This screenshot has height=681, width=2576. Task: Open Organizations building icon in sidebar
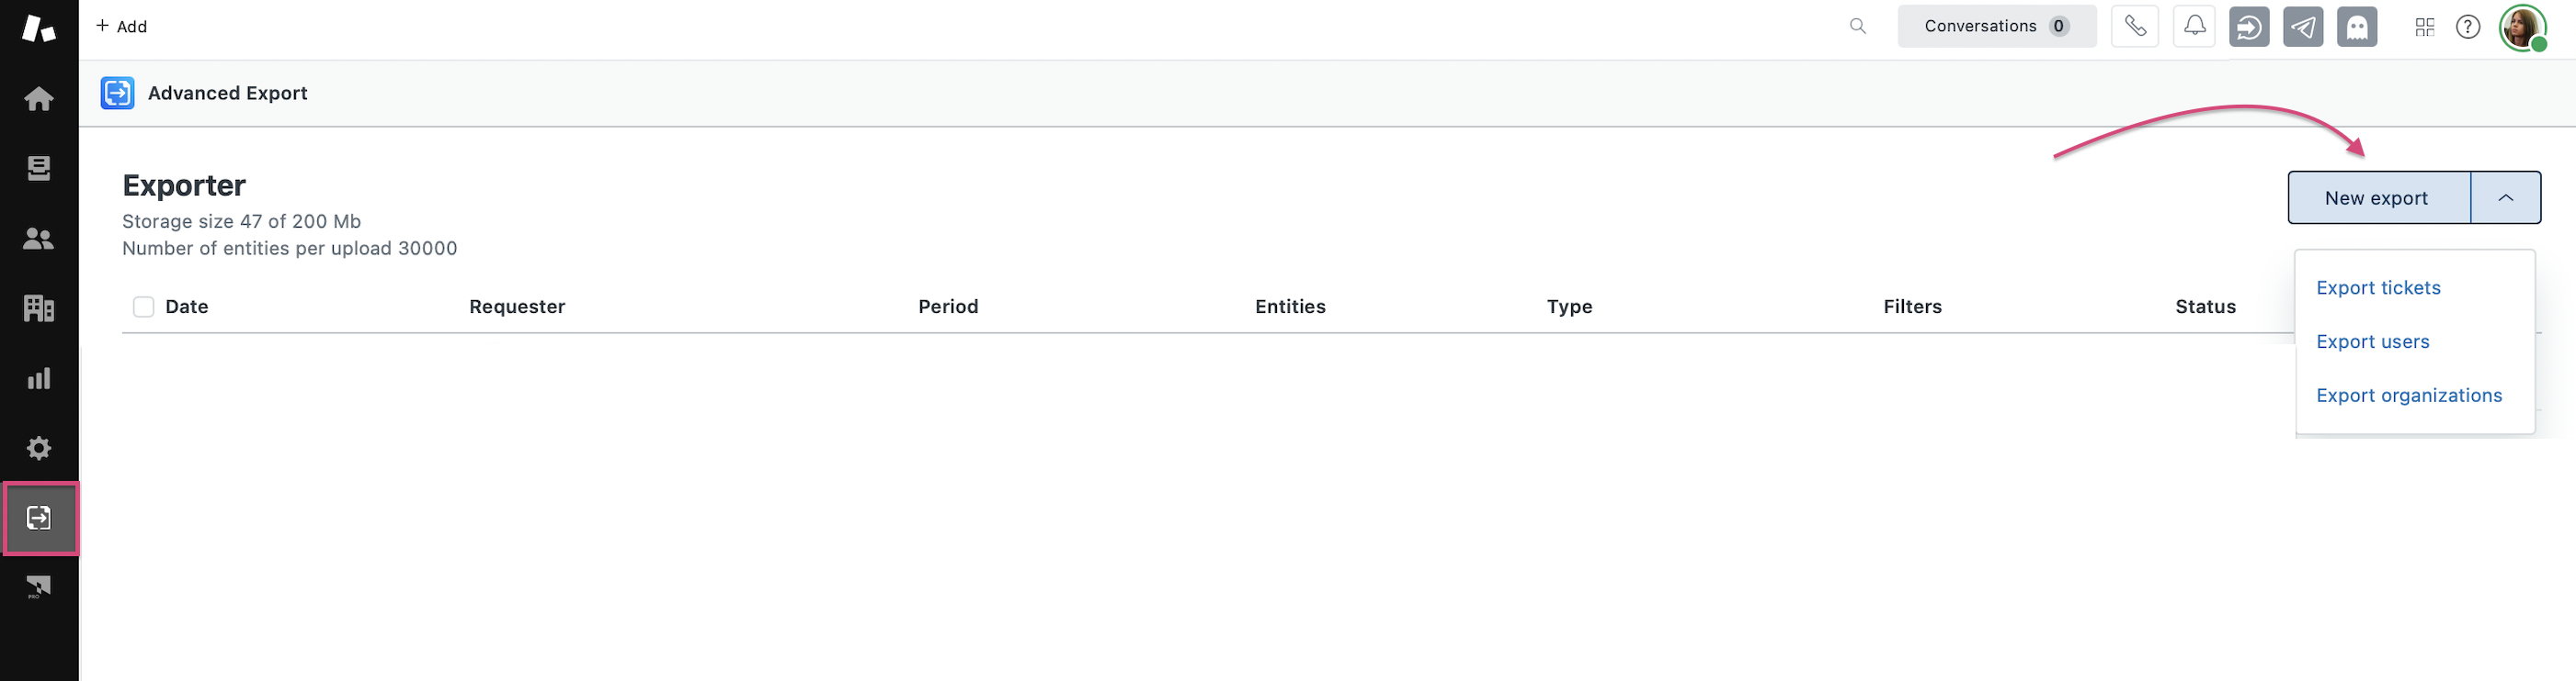39,308
